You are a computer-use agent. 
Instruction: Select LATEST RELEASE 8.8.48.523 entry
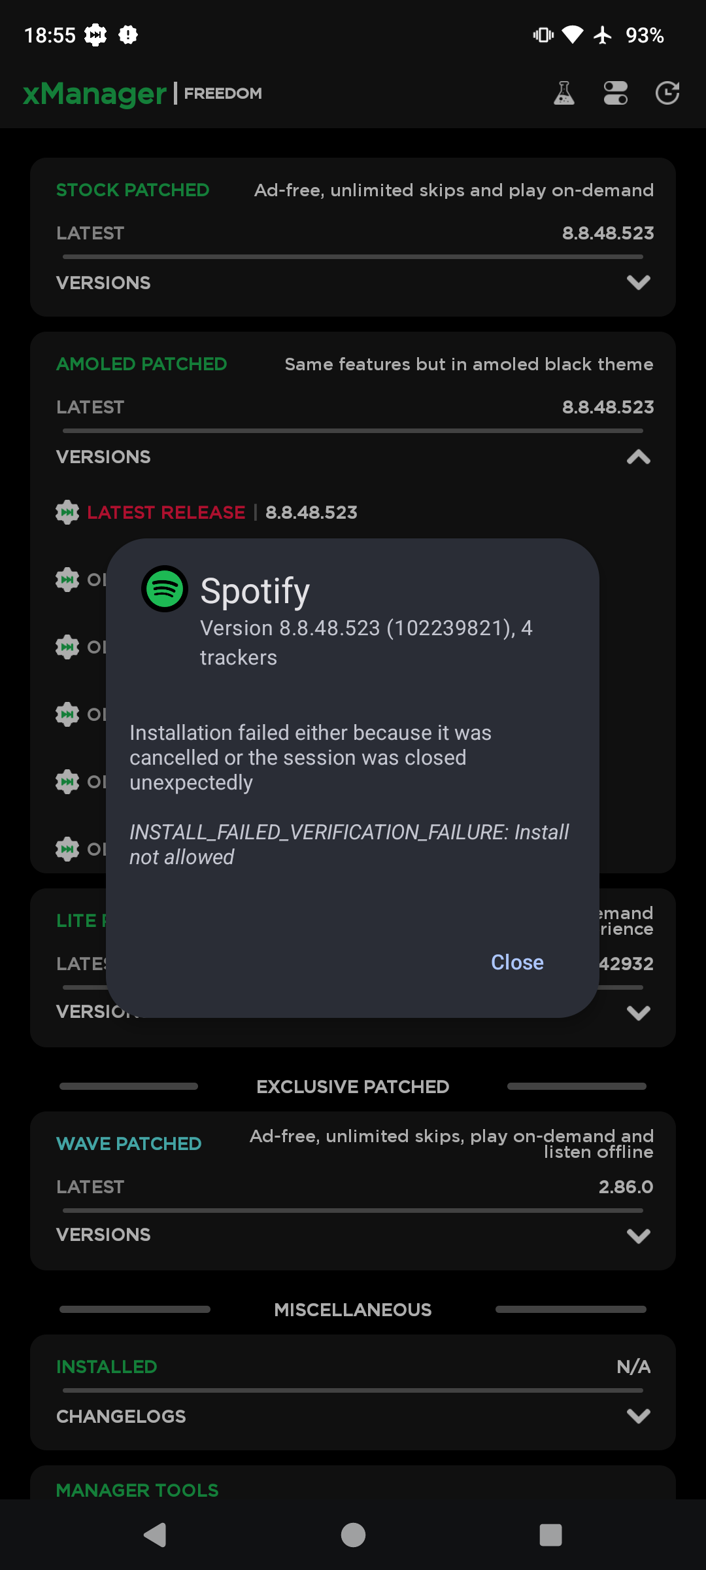click(x=222, y=512)
